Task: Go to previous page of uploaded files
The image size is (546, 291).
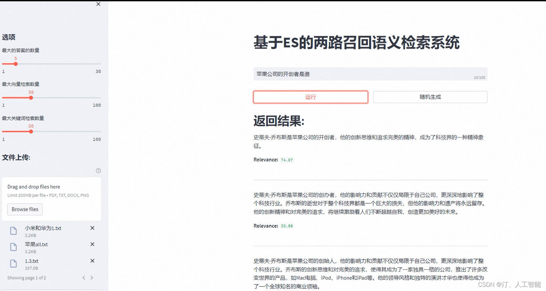Action: coord(84,278)
